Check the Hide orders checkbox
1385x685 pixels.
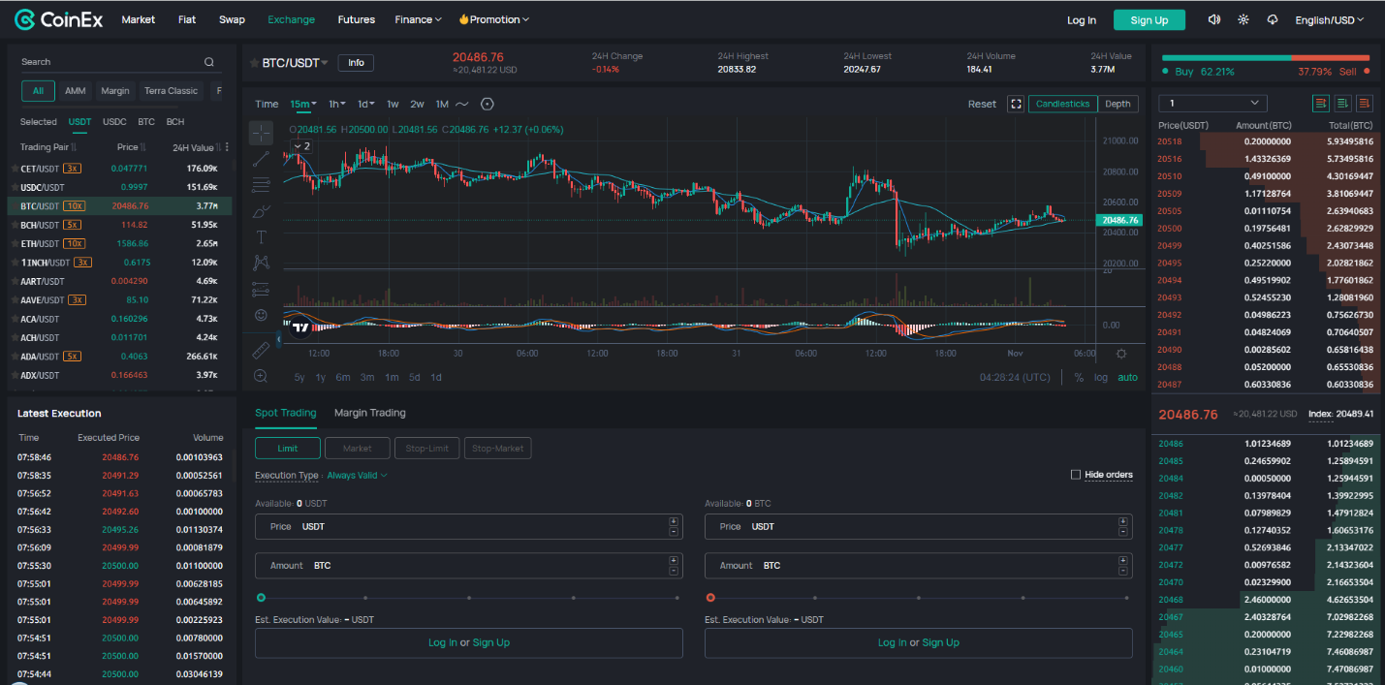tap(1076, 475)
